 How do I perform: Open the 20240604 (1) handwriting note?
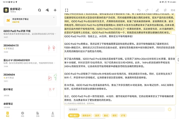30,48
